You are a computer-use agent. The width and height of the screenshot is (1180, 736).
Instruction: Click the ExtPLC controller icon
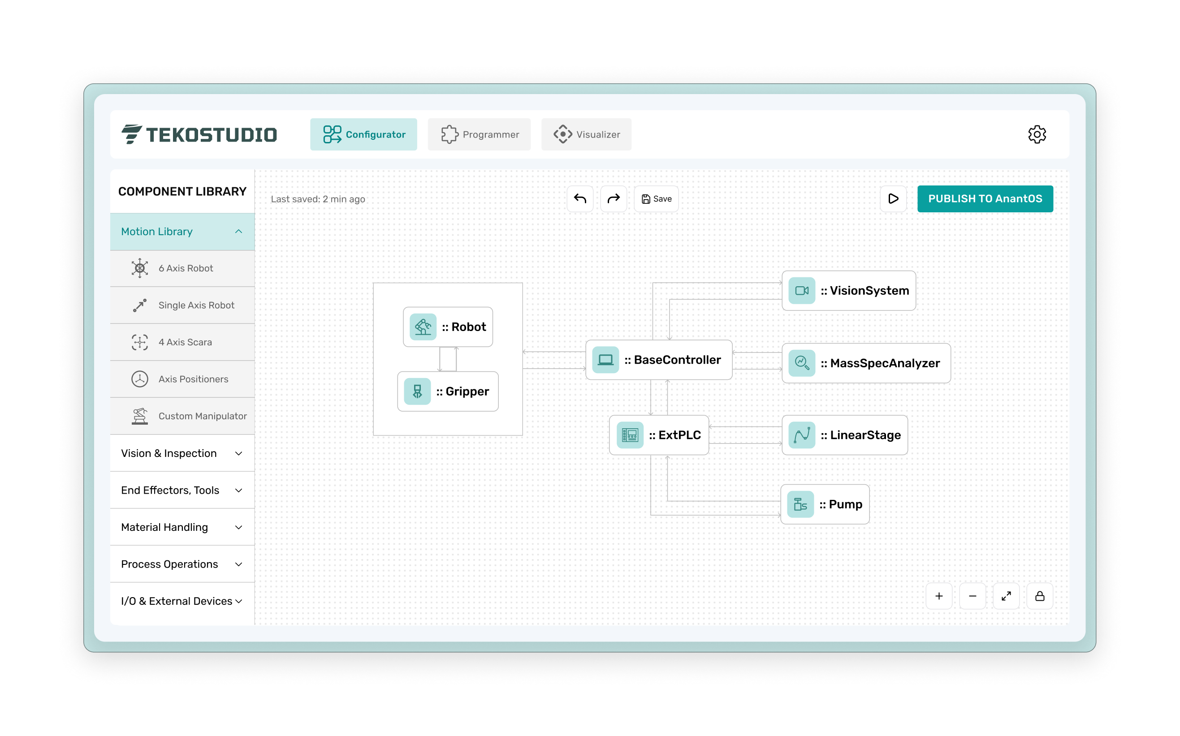[630, 435]
